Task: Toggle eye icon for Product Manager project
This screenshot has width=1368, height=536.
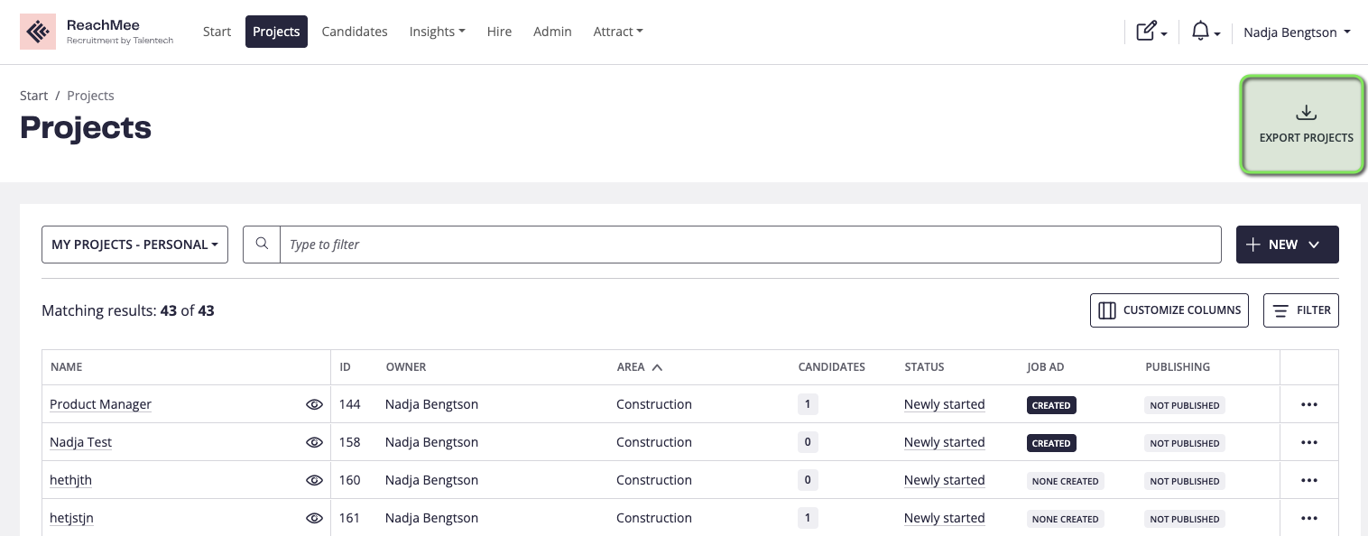Action: pyautogui.click(x=314, y=405)
